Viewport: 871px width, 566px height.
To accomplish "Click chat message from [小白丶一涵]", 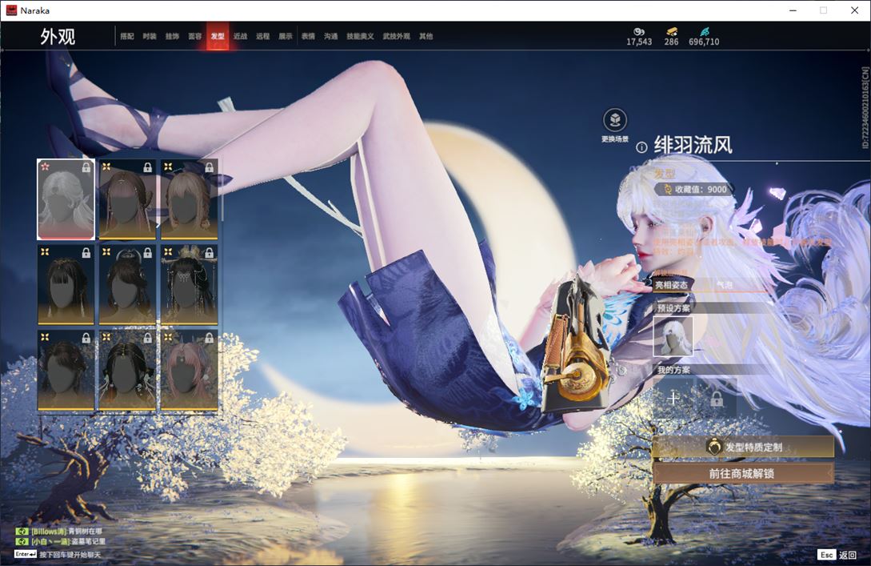I will (68, 541).
